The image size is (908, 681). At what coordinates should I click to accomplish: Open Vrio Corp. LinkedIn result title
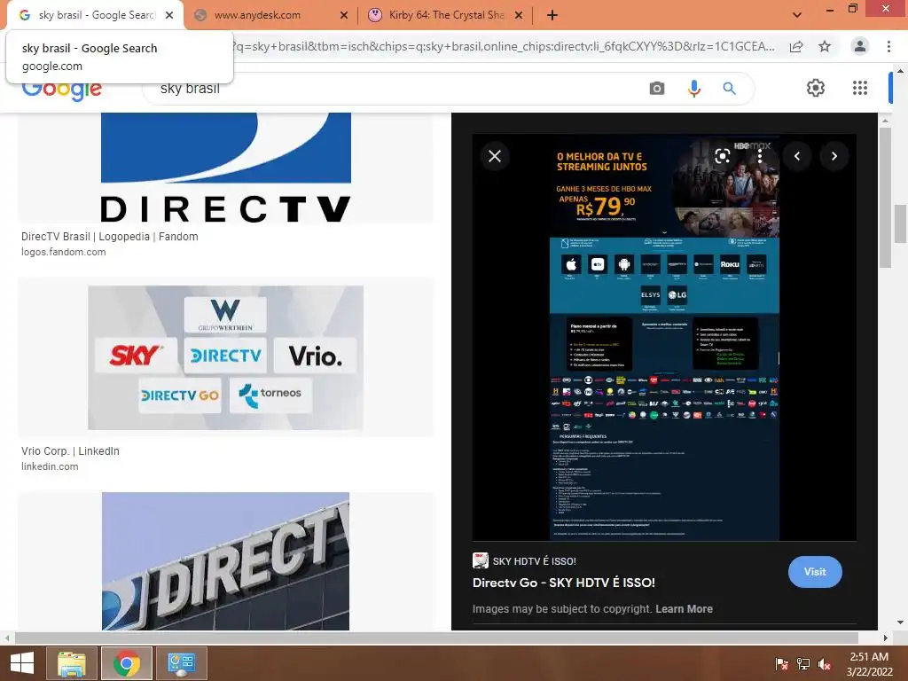pyautogui.click(x=70, y=451)
